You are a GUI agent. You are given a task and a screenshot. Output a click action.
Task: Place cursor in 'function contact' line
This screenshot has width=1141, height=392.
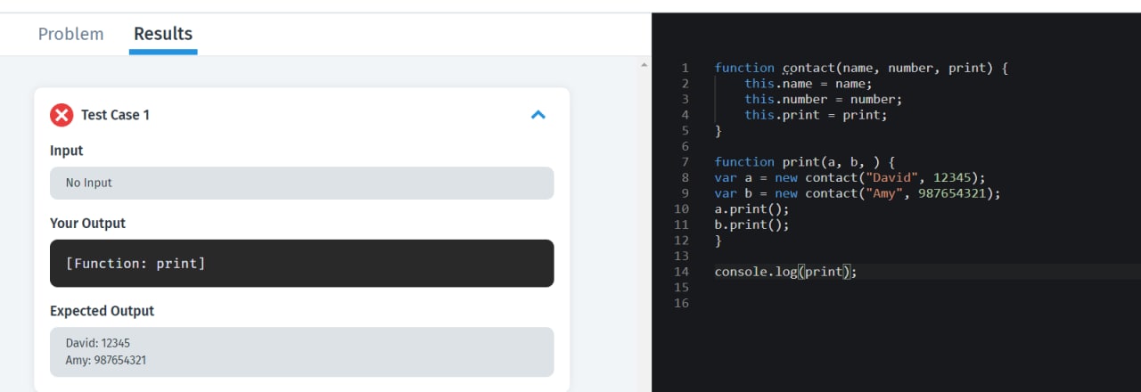(861, 68)
